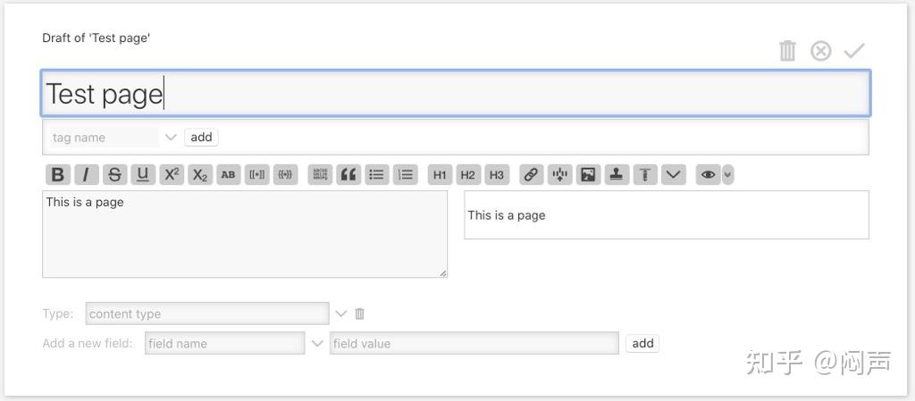The width and height of the screenshot is (915, 401).
Task: Apply Heading 1 format
Action: 440,175
